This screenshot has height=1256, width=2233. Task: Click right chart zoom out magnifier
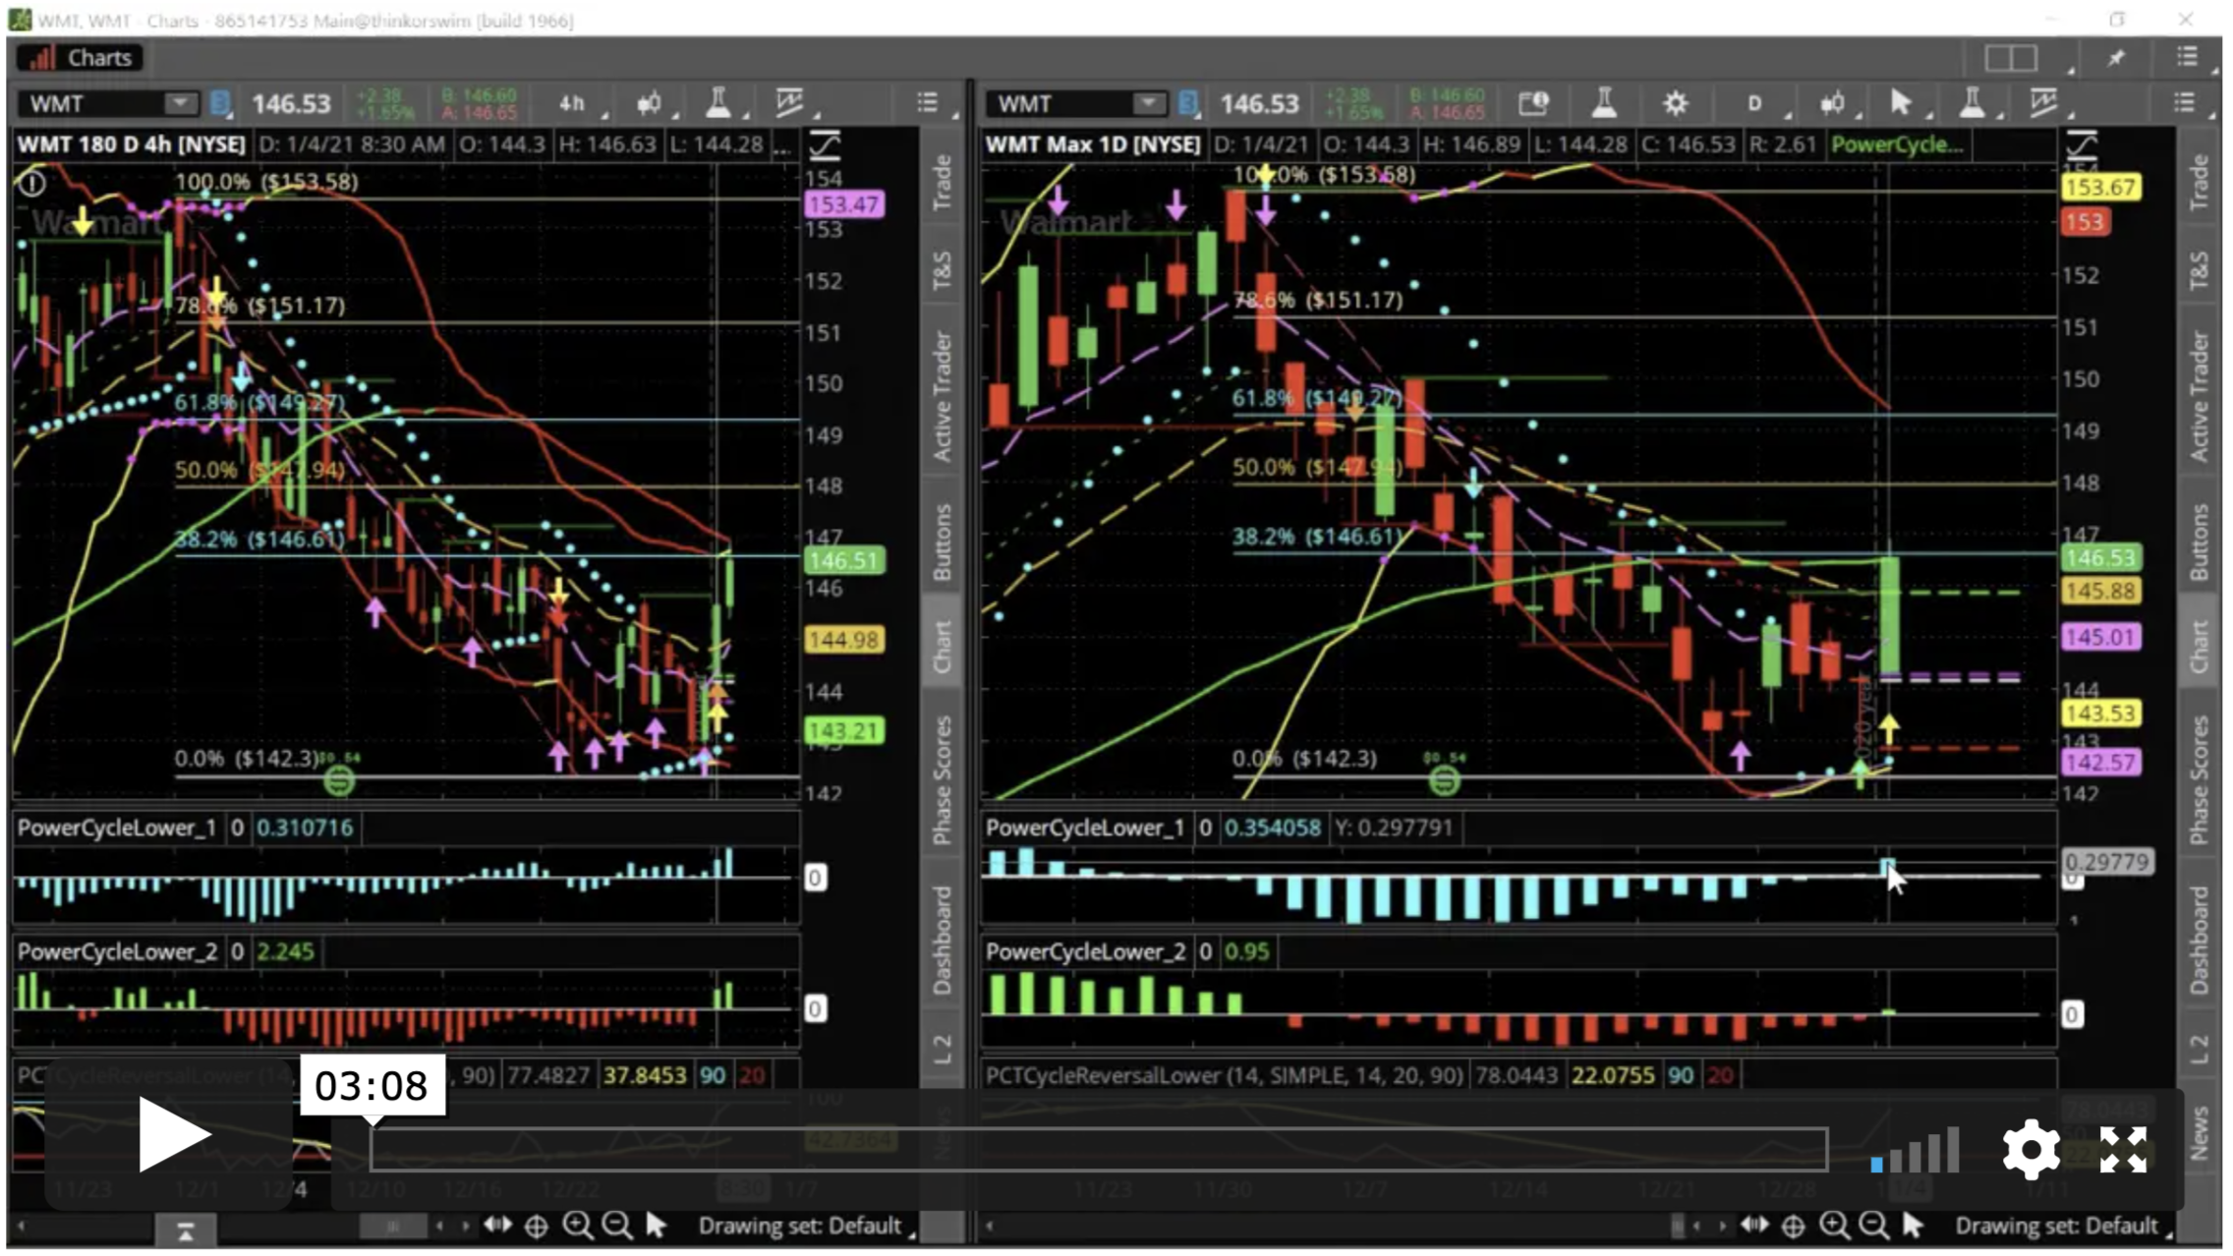pyautogui.click(x=1874, y=1226)
